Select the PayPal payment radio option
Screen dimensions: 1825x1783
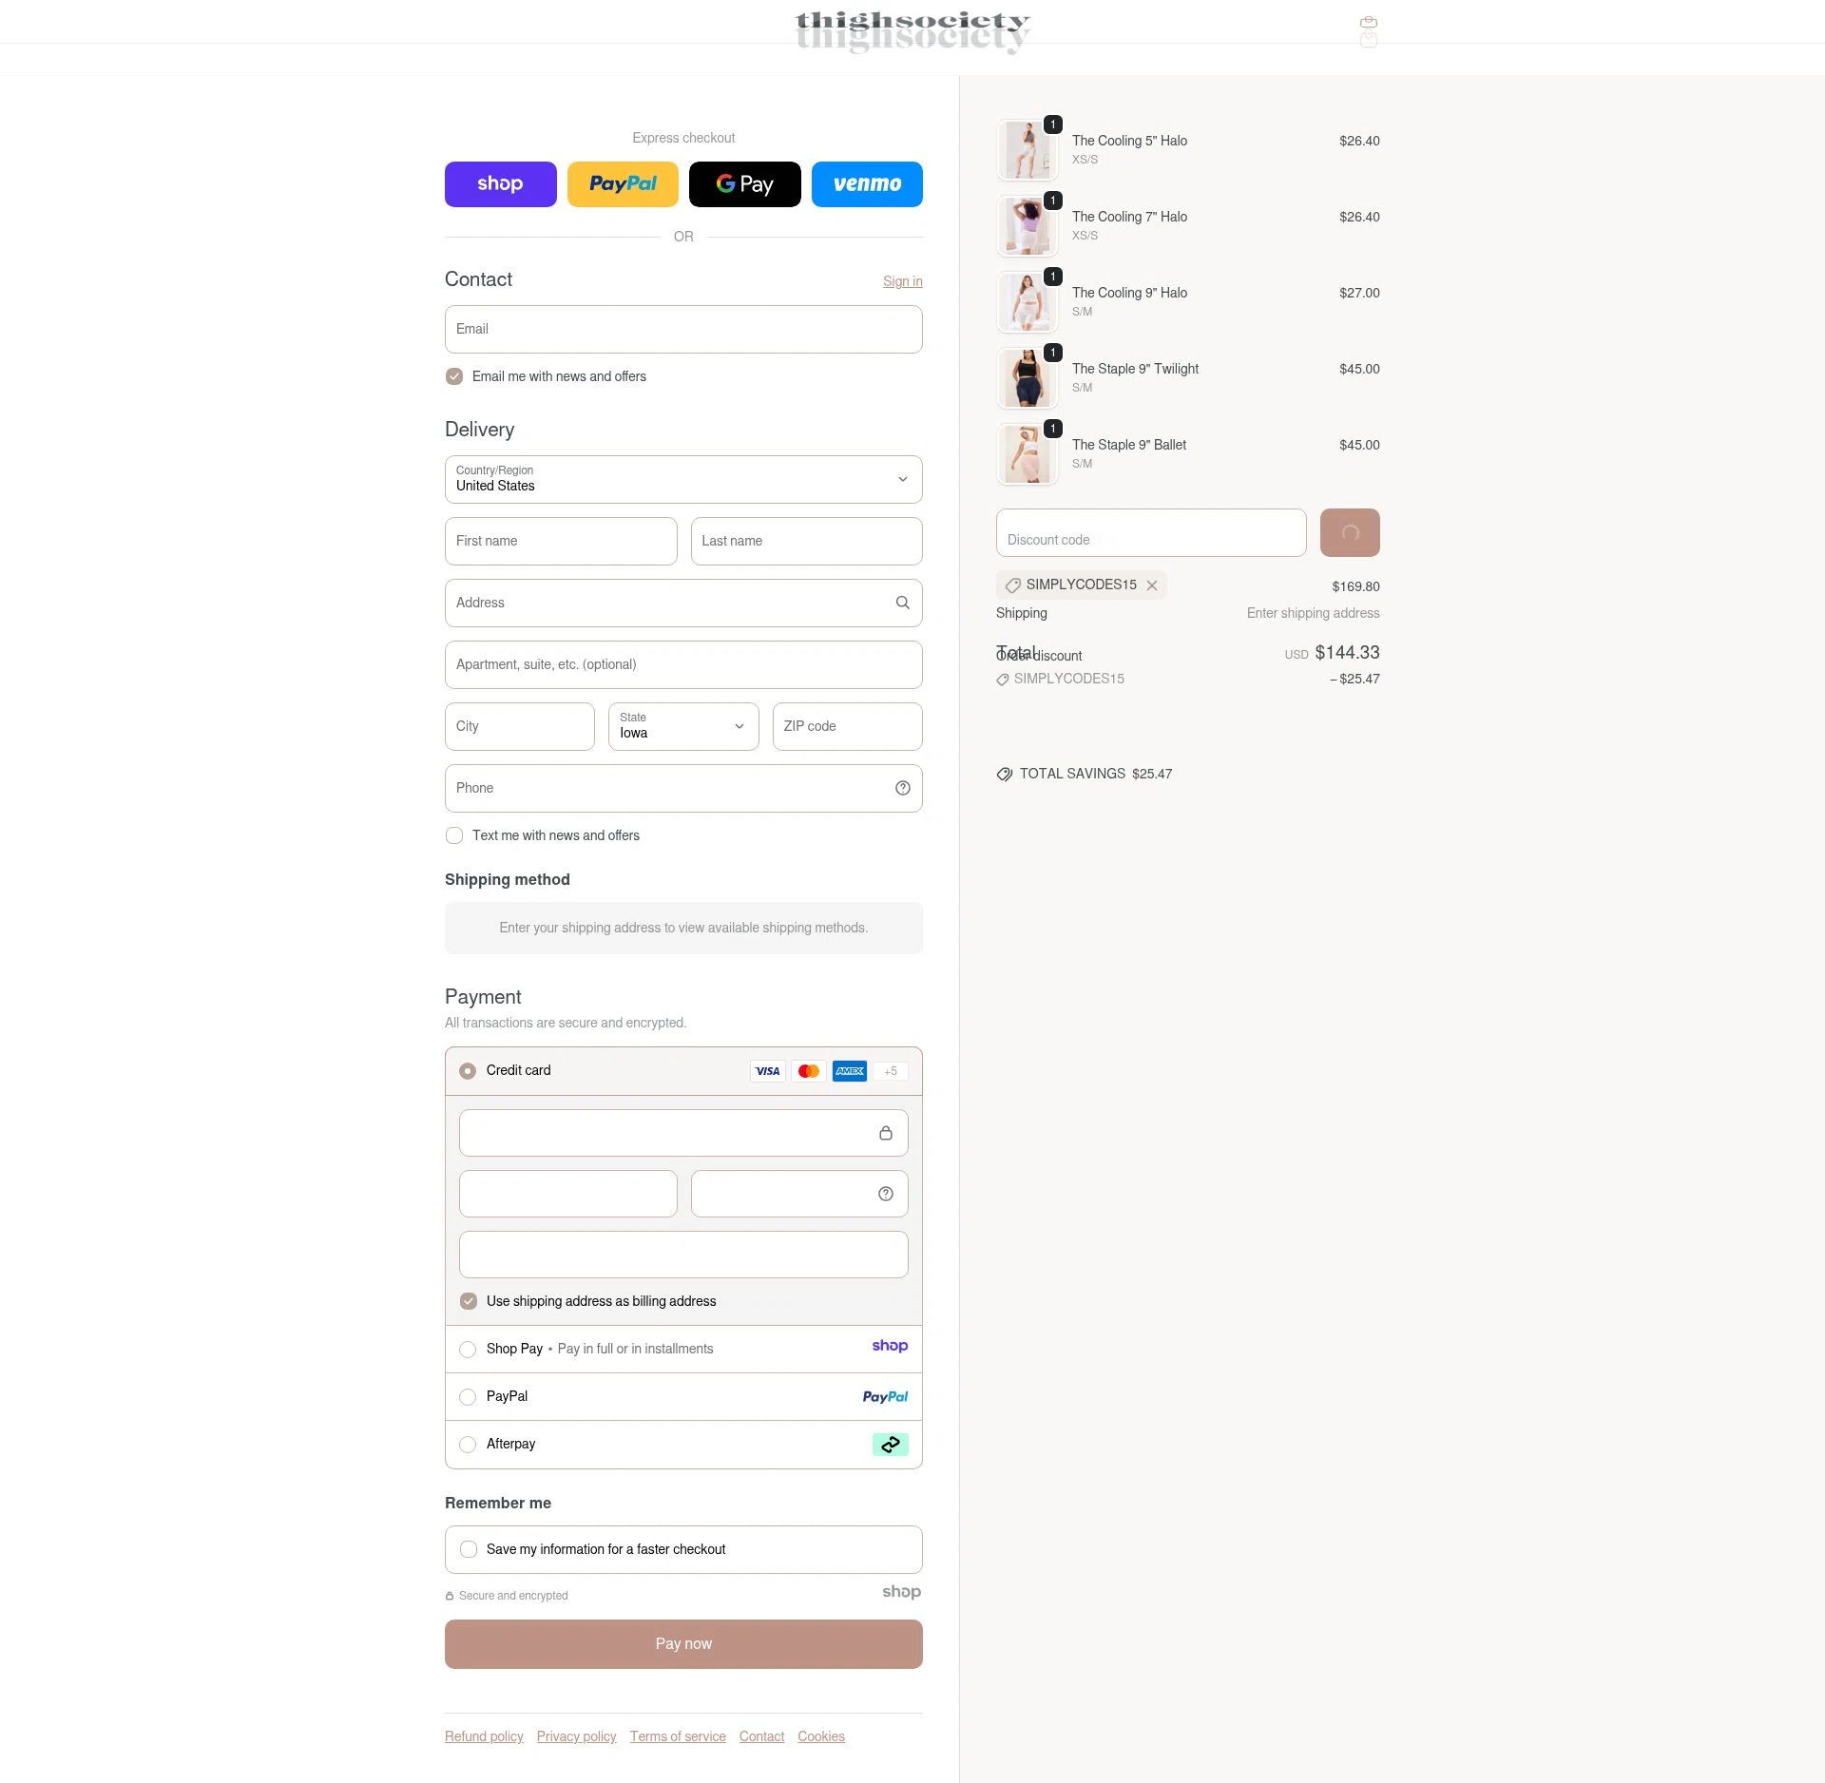[468, 1397]
